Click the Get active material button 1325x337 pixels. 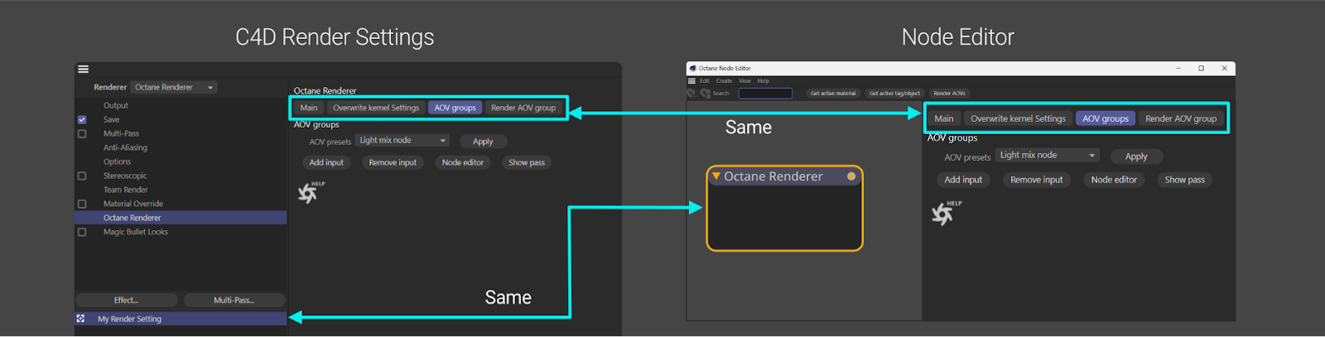point(832,94)
